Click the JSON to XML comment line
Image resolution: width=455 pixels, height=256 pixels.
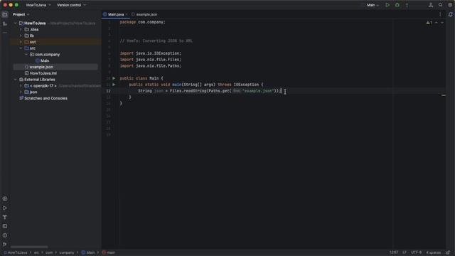click(x=156, y=41)
